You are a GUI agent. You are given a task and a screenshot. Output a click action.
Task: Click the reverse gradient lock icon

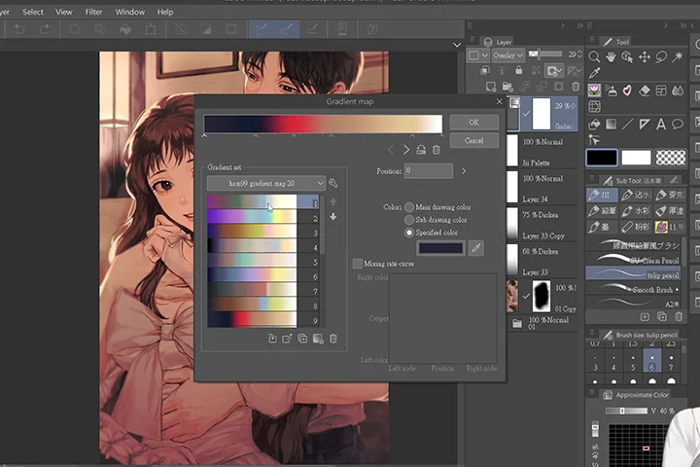[x=421, y=150]
